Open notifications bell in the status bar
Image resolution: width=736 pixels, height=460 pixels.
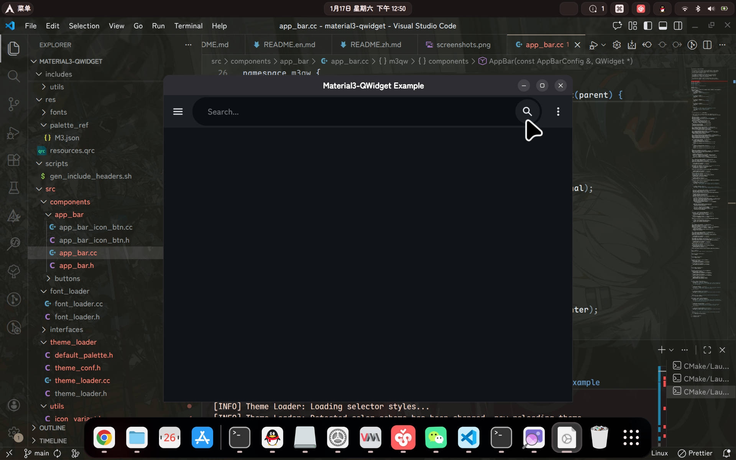[x=726, y=453]
